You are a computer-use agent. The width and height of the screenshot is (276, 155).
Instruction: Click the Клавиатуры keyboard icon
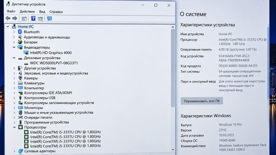click(x=20, y=83)
